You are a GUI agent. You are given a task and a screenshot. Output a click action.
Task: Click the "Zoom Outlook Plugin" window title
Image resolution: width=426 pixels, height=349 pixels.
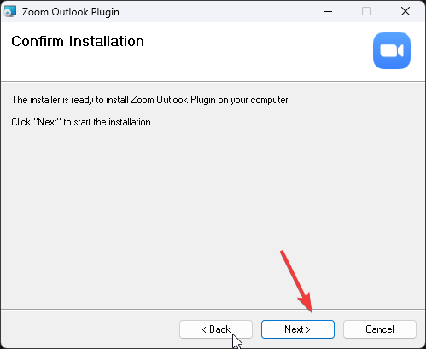click(71, 12)
